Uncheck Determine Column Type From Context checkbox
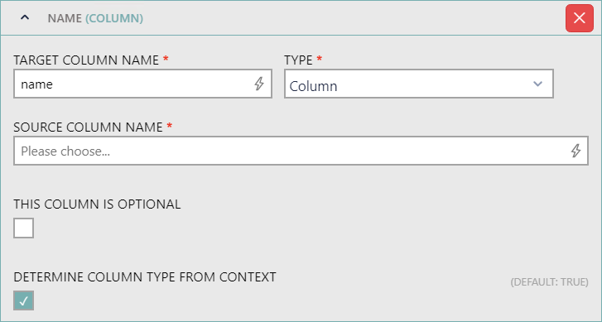This screenshot has height=322, width=602. click(x=24, y=300)
